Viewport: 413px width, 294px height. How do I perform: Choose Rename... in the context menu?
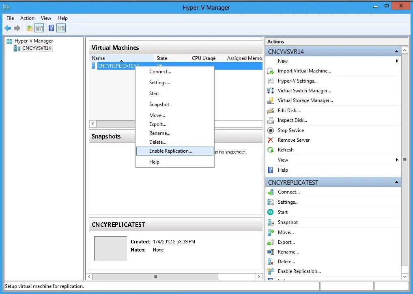point(175,133)
